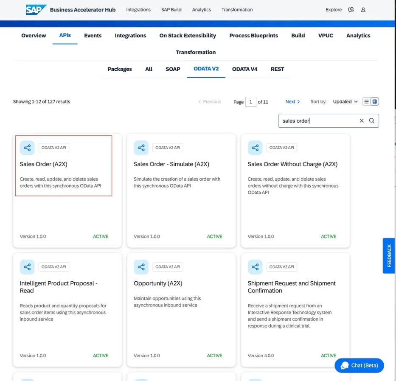This screenshot has width=396, height=381.
Task: Open the notifications chat icon in header
Action: [x=351, y=10]
